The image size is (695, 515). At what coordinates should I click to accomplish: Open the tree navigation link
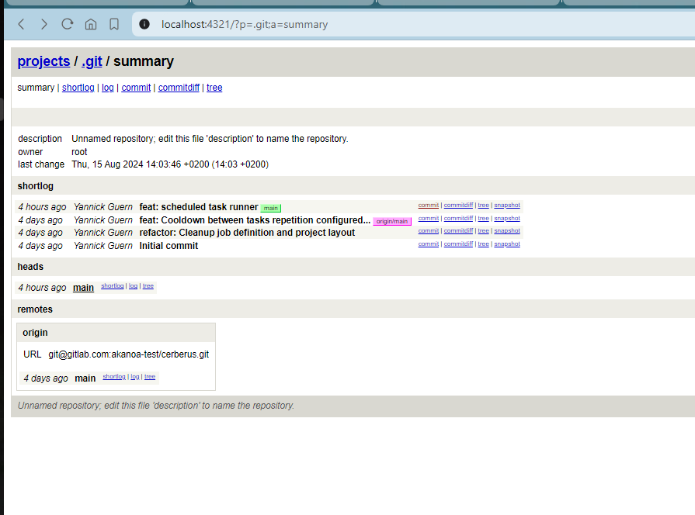pyautogui.click(x=214, y=88)
